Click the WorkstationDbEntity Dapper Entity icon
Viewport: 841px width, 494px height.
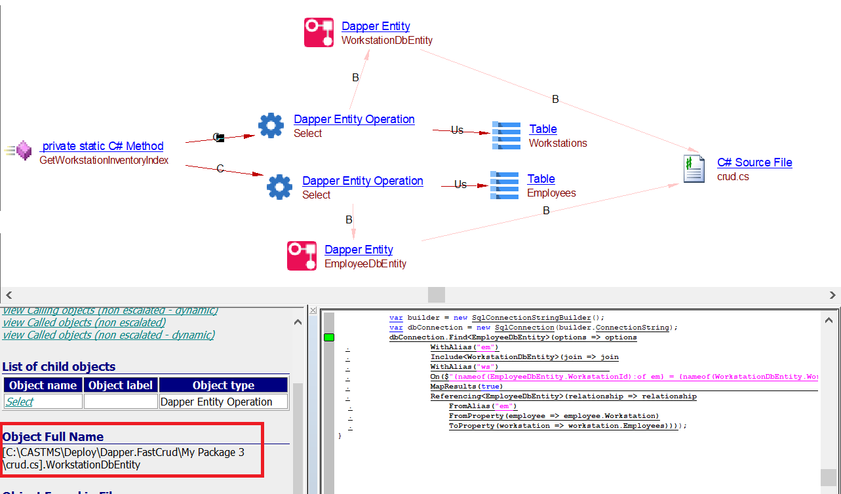click(x=319, y=33)
